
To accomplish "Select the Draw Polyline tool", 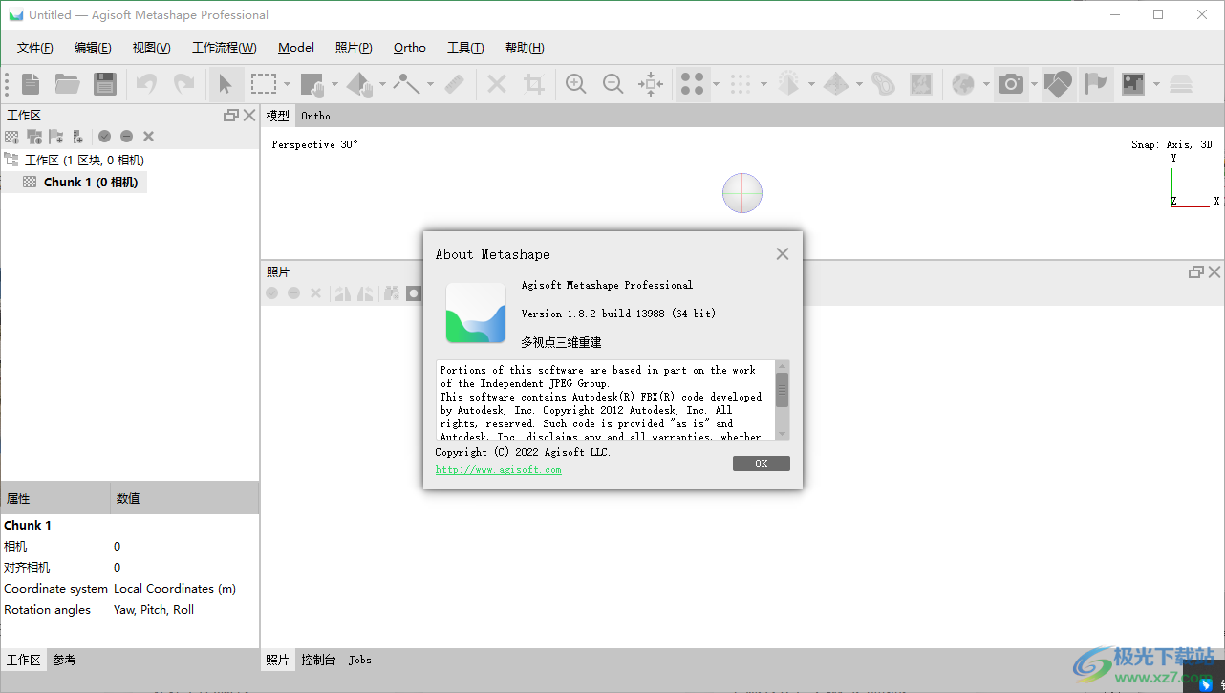I will pos(407,84).
